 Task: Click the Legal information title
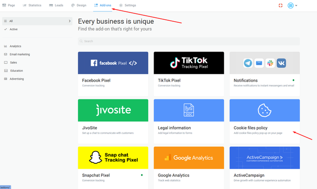pyautogui.click(x=174, y=128)
